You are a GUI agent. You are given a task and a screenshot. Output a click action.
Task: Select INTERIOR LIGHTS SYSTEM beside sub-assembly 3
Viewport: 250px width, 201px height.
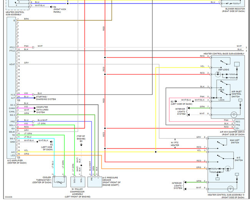click(x=178, y=186)
